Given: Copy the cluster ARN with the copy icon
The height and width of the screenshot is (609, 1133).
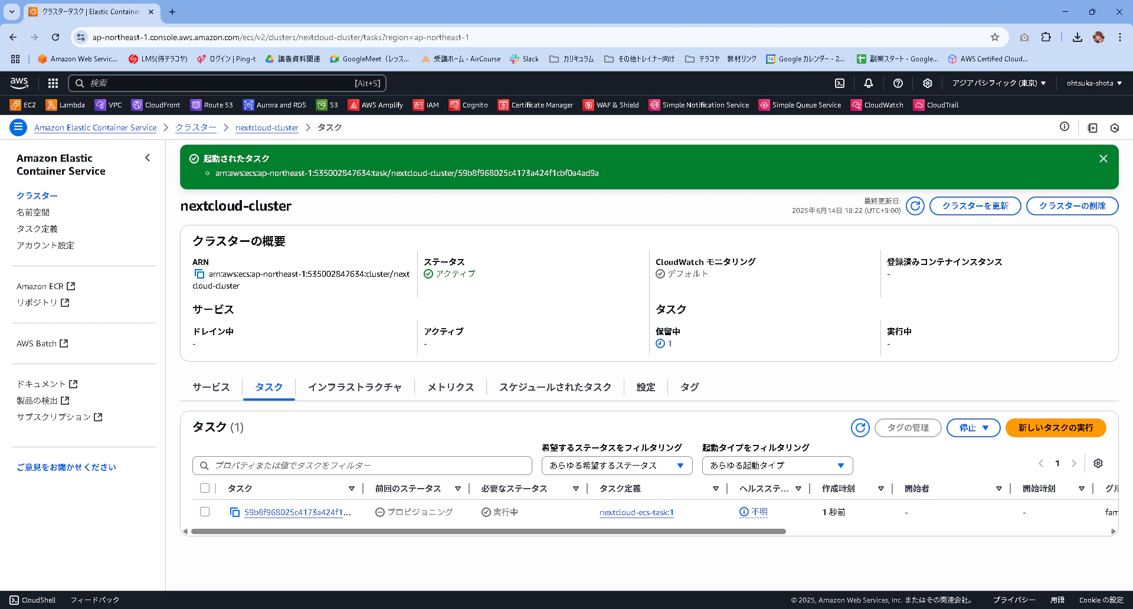Looking at the screenshot, I should (x=199, y=274).
